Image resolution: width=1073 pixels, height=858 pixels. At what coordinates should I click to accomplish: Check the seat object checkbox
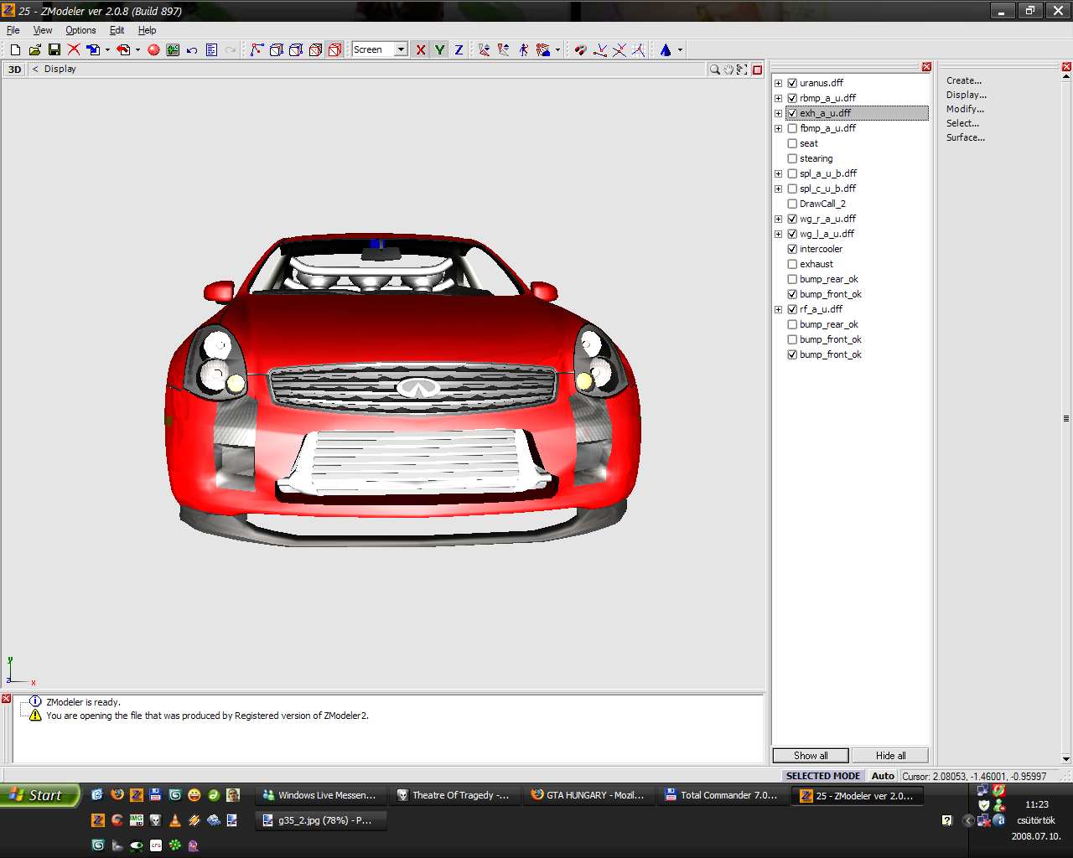coord(792,143)
